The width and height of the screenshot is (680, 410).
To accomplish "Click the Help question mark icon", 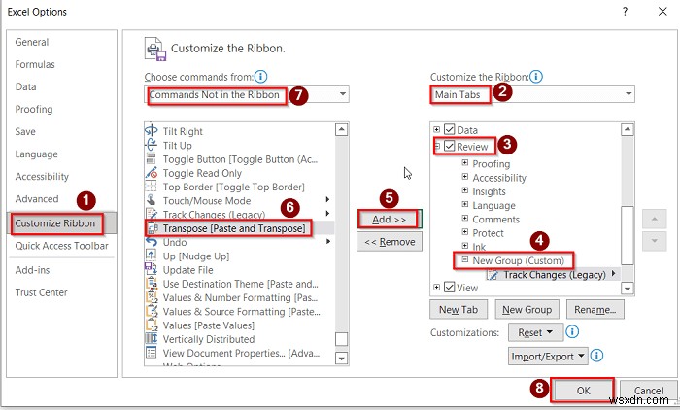I will (x=625, y=12).
